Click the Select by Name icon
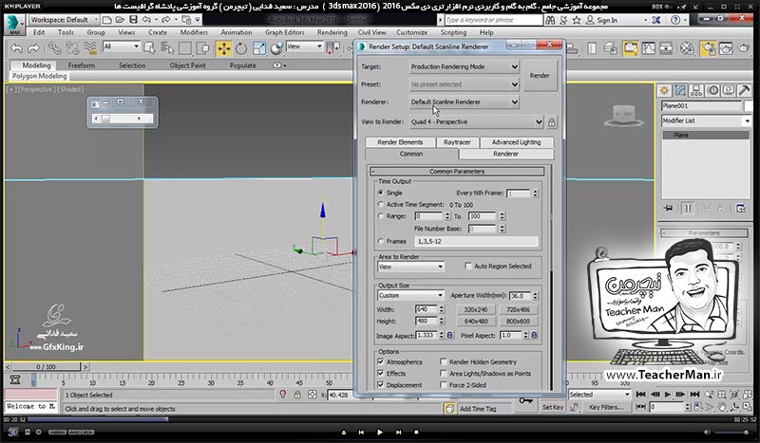The height and width of the screenshot is (443, 760). [x=167, y=48]
